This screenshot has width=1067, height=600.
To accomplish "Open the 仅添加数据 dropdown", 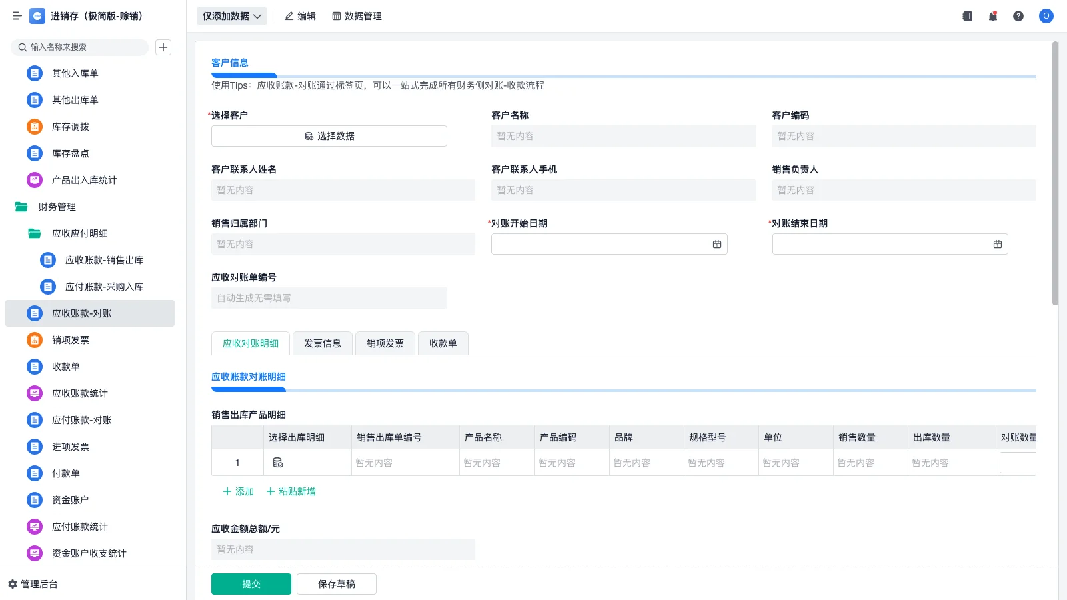I will pos(232,16).
